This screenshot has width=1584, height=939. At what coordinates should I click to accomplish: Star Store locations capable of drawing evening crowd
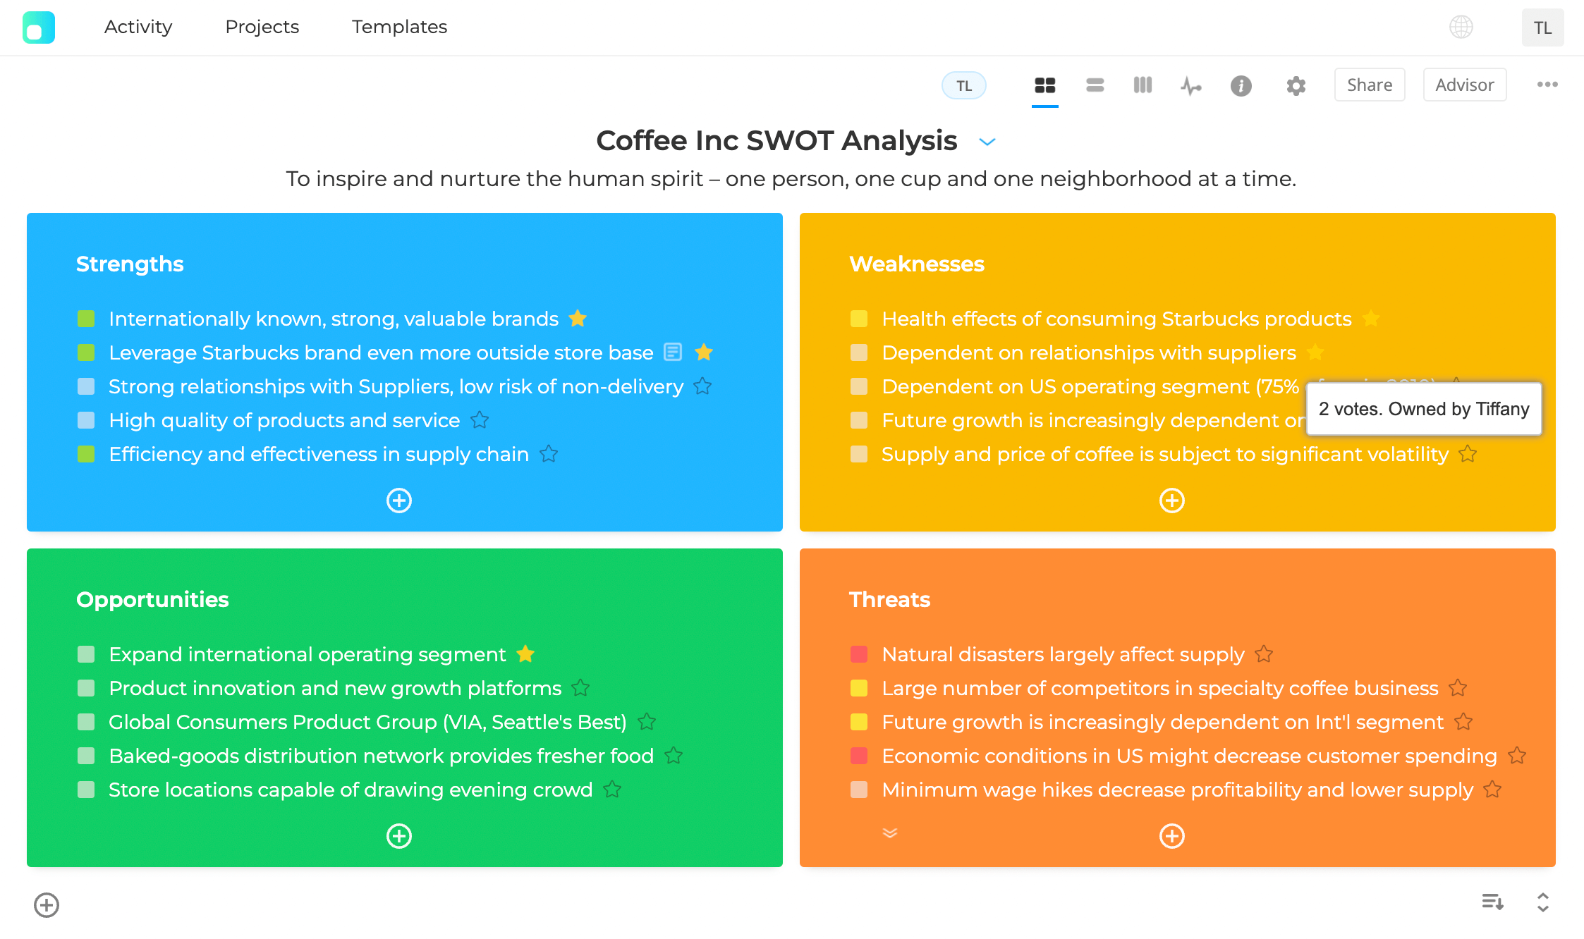tap(612, 790)
